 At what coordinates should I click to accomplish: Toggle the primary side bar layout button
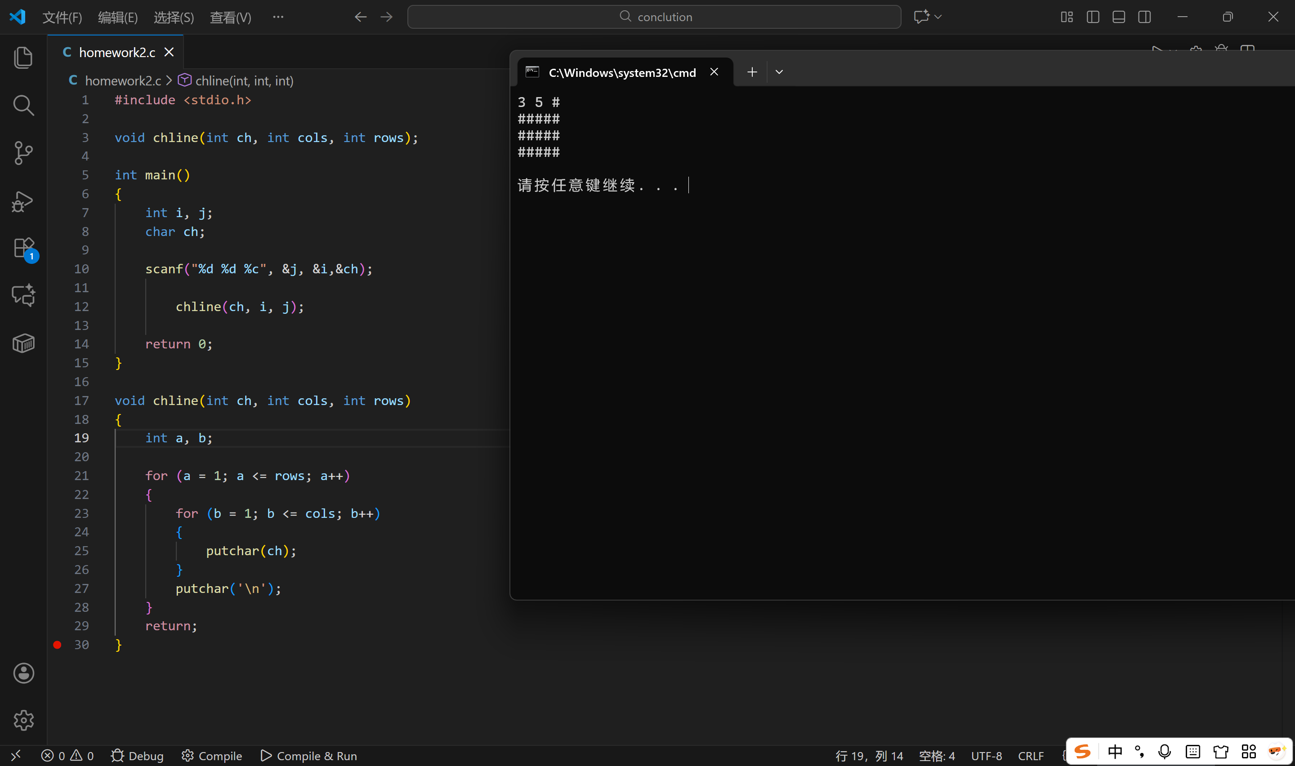click(x=1093, y=17)
